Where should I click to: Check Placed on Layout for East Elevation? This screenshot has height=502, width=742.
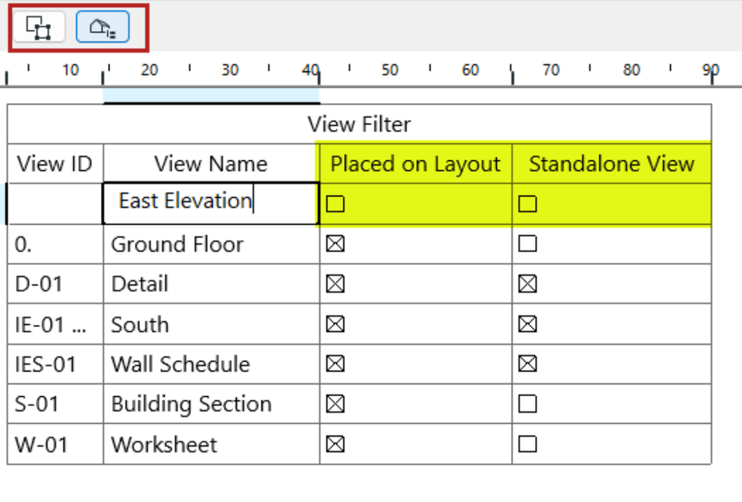(335, 204)
